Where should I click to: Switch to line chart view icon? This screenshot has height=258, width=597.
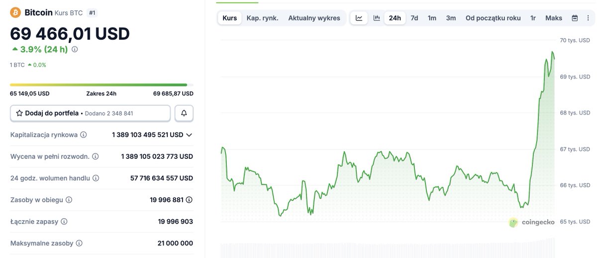[x=359, y=18]
